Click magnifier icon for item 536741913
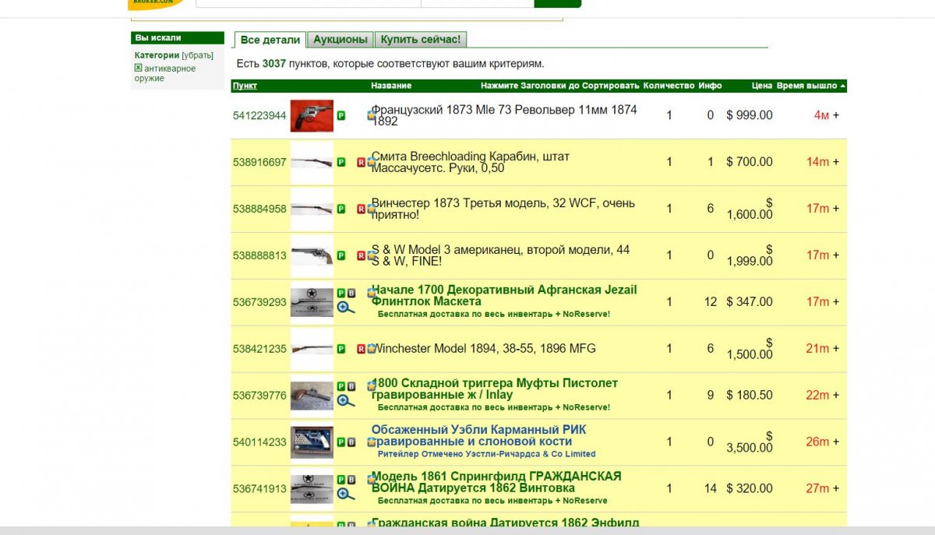 coord(346,495)
